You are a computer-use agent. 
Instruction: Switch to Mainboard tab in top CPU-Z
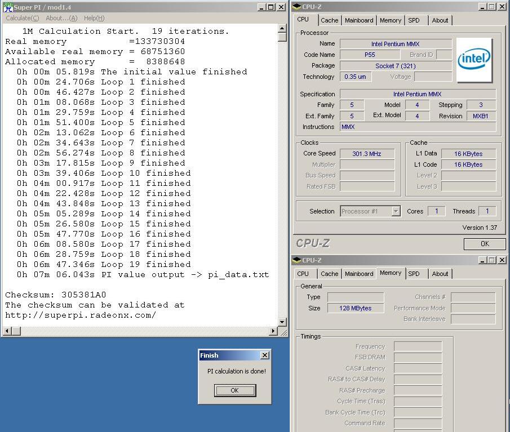359,20
